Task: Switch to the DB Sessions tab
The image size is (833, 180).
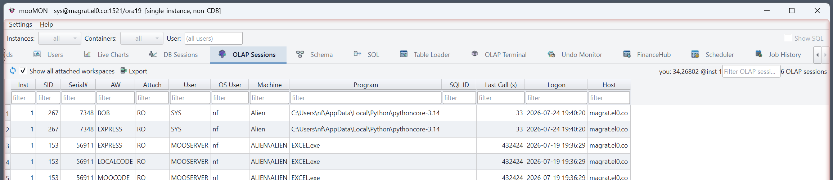Action: pos(174,54)
